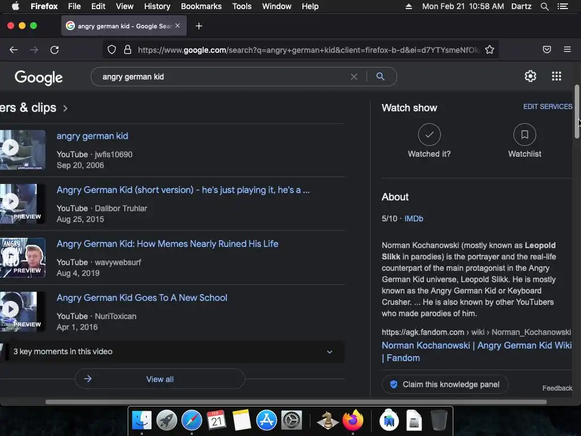This screenshot has height=436, width=581.
Task: Click the EDIT SERVICES link
Action: tap(548, 106)
